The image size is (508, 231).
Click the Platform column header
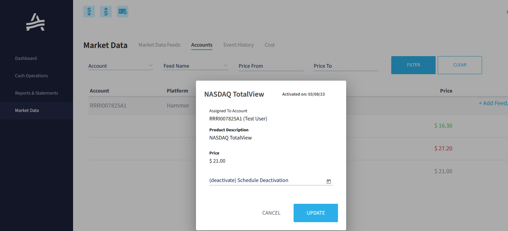(178, 91)
